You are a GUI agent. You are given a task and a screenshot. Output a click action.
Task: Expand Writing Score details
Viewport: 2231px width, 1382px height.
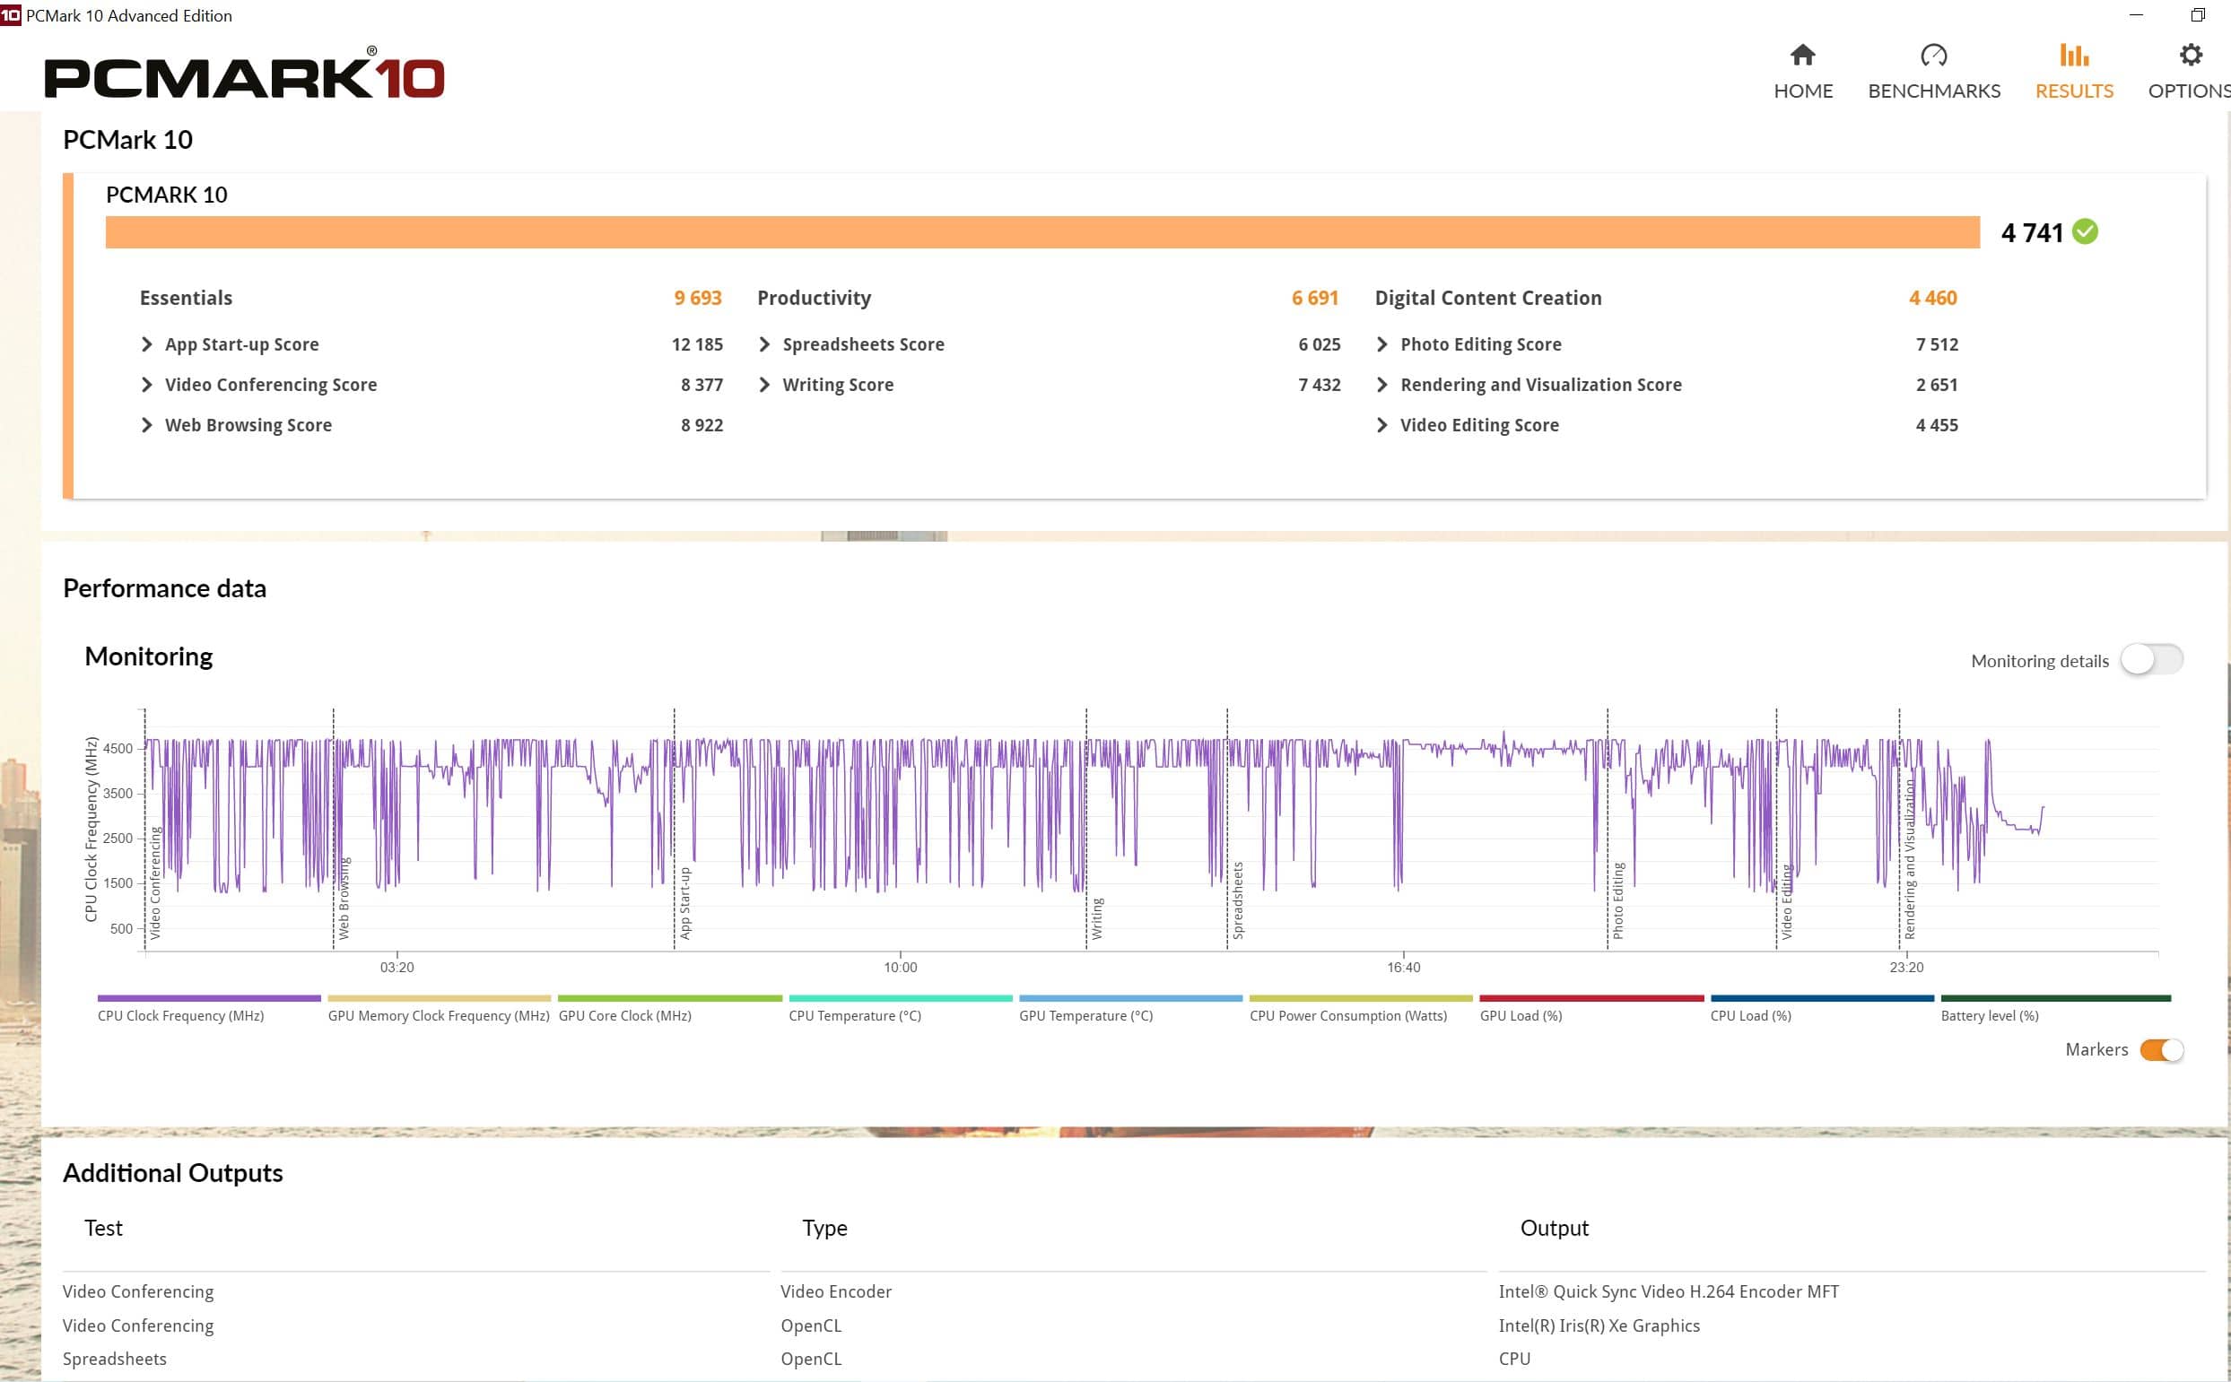[x=765, y=384]
